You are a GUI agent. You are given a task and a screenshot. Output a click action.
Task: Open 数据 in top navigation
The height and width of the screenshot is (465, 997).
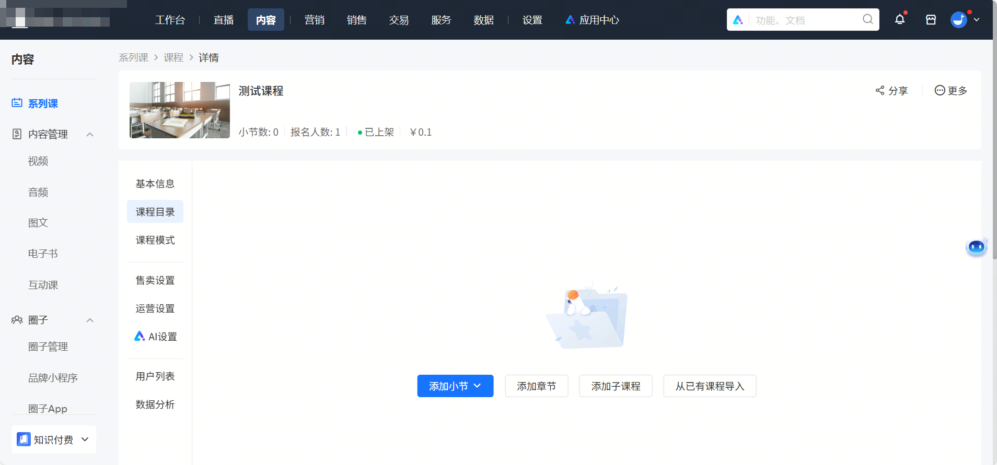click(x=484, y=20)
